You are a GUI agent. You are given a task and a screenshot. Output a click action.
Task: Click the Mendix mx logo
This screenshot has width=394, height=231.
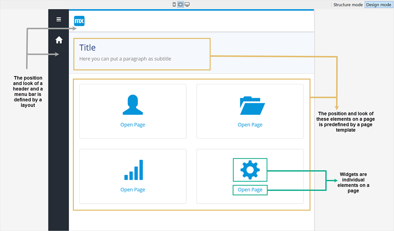tap(79, 21)
